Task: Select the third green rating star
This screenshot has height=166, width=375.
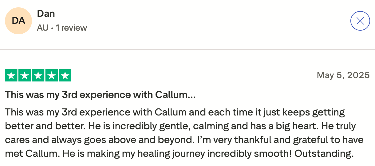Action: click(x=38, y=76)
